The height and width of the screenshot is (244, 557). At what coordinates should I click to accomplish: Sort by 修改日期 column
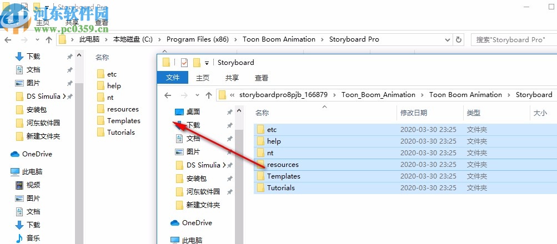pyautogui.click(x=414, y=113)
